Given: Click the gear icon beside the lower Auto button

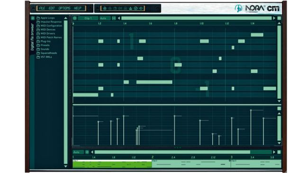Looking at the screenshot, I should [87, 152].
